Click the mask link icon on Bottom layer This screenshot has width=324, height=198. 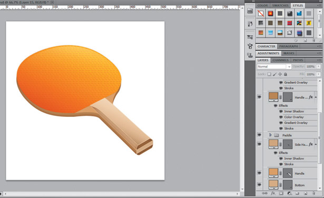[280, 185]
